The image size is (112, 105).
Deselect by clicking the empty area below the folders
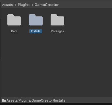pos(57,65)
